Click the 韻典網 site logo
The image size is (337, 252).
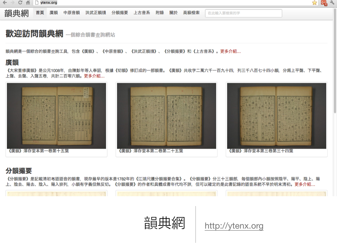[16, 13]
